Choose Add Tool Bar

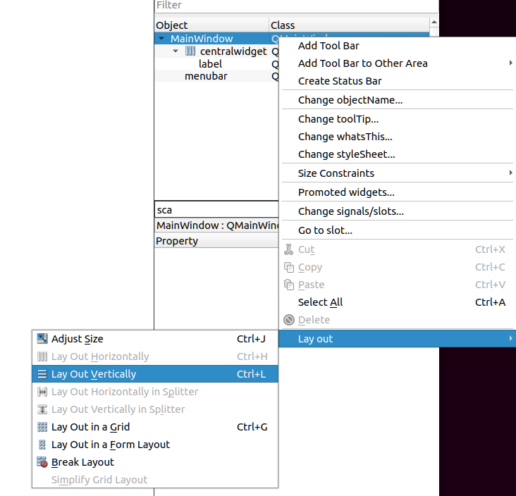(397, 46)
